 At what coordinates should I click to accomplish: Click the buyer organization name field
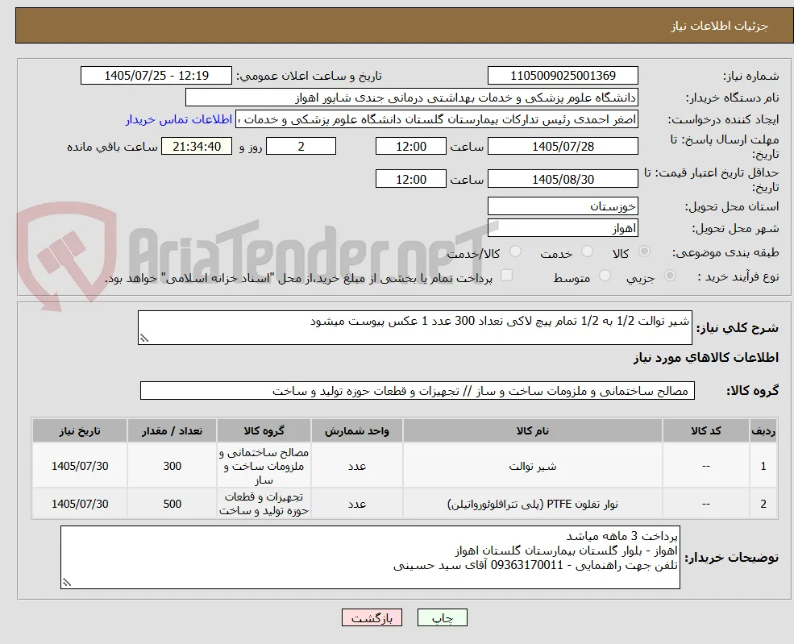(x=412, y=98)
